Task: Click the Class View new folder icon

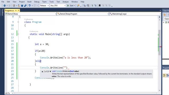Action: coord(165,15)
